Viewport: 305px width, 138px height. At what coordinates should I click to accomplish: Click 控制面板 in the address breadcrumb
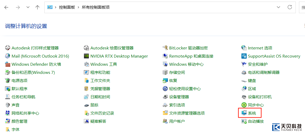pyautogui.click(x=67, y=7)
